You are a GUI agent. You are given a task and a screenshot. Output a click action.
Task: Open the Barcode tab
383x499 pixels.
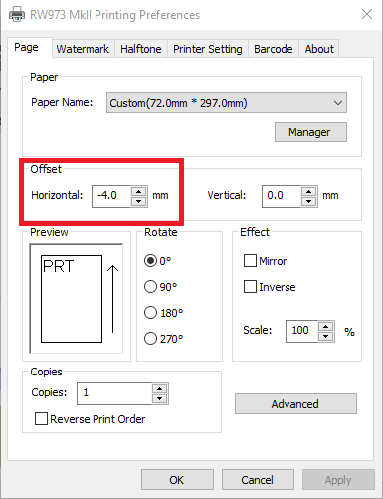point(274,49)
